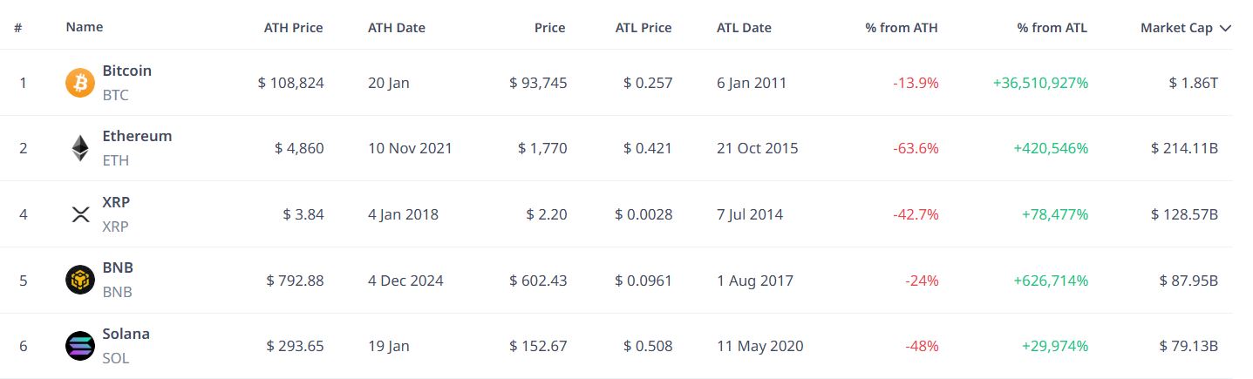The height and width of the screenshot is (379, 1253).
Task: Sort by % from ATL column
Action: (1052, 28)
